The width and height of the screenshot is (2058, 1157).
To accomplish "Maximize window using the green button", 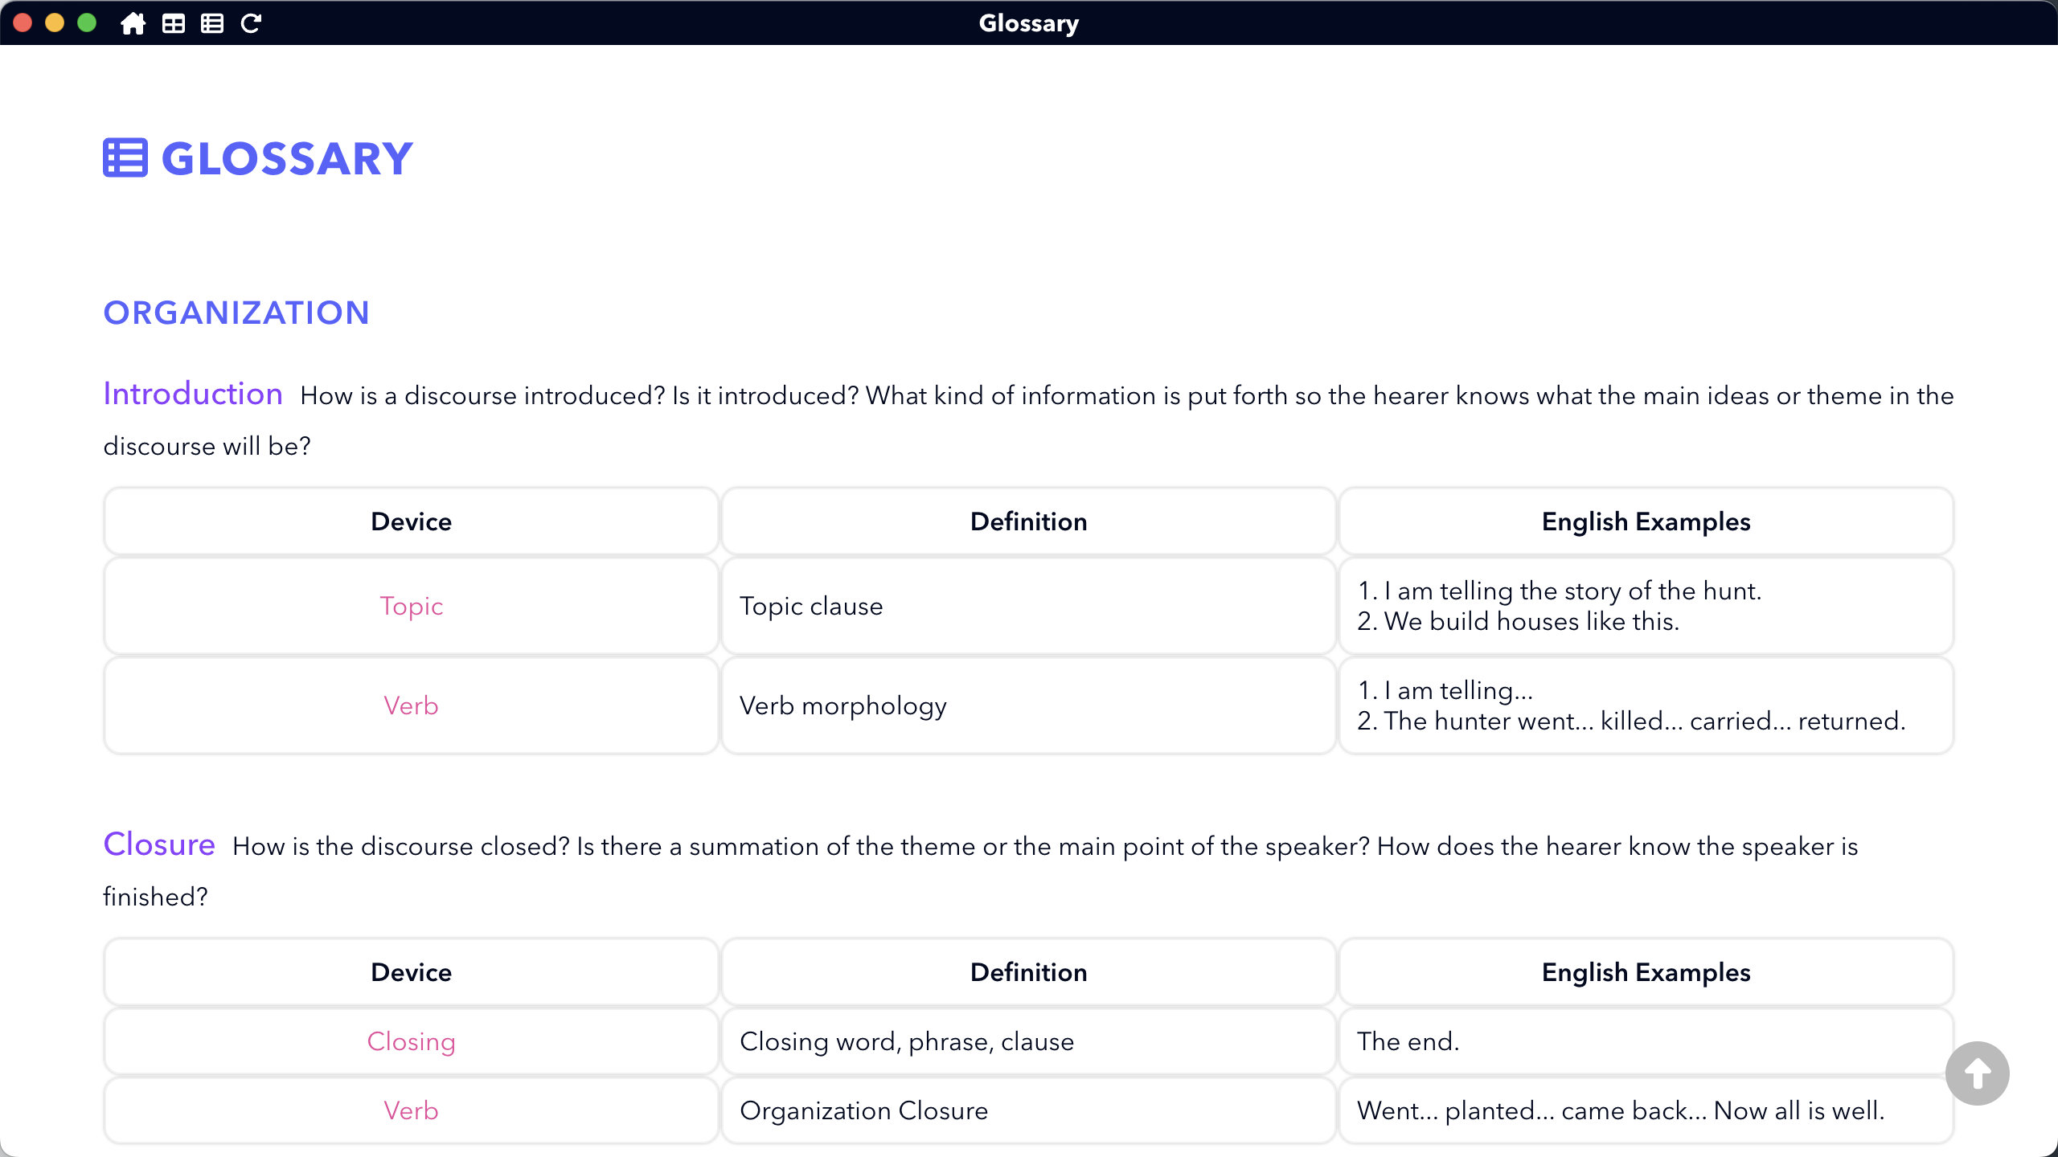I will tap(87, 22).
